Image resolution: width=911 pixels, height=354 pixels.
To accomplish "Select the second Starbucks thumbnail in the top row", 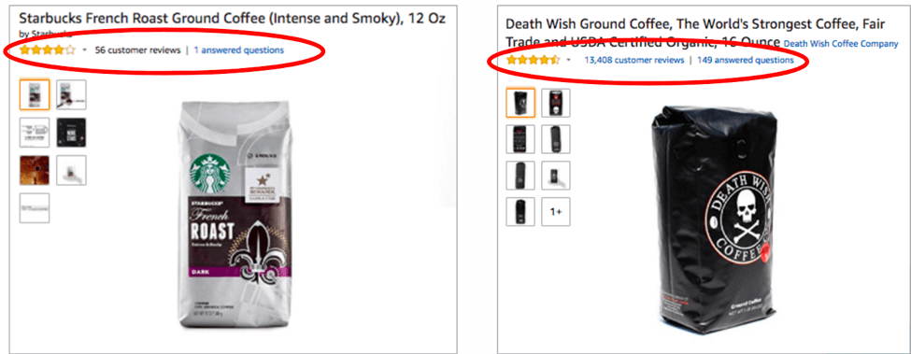I will 71,94.
